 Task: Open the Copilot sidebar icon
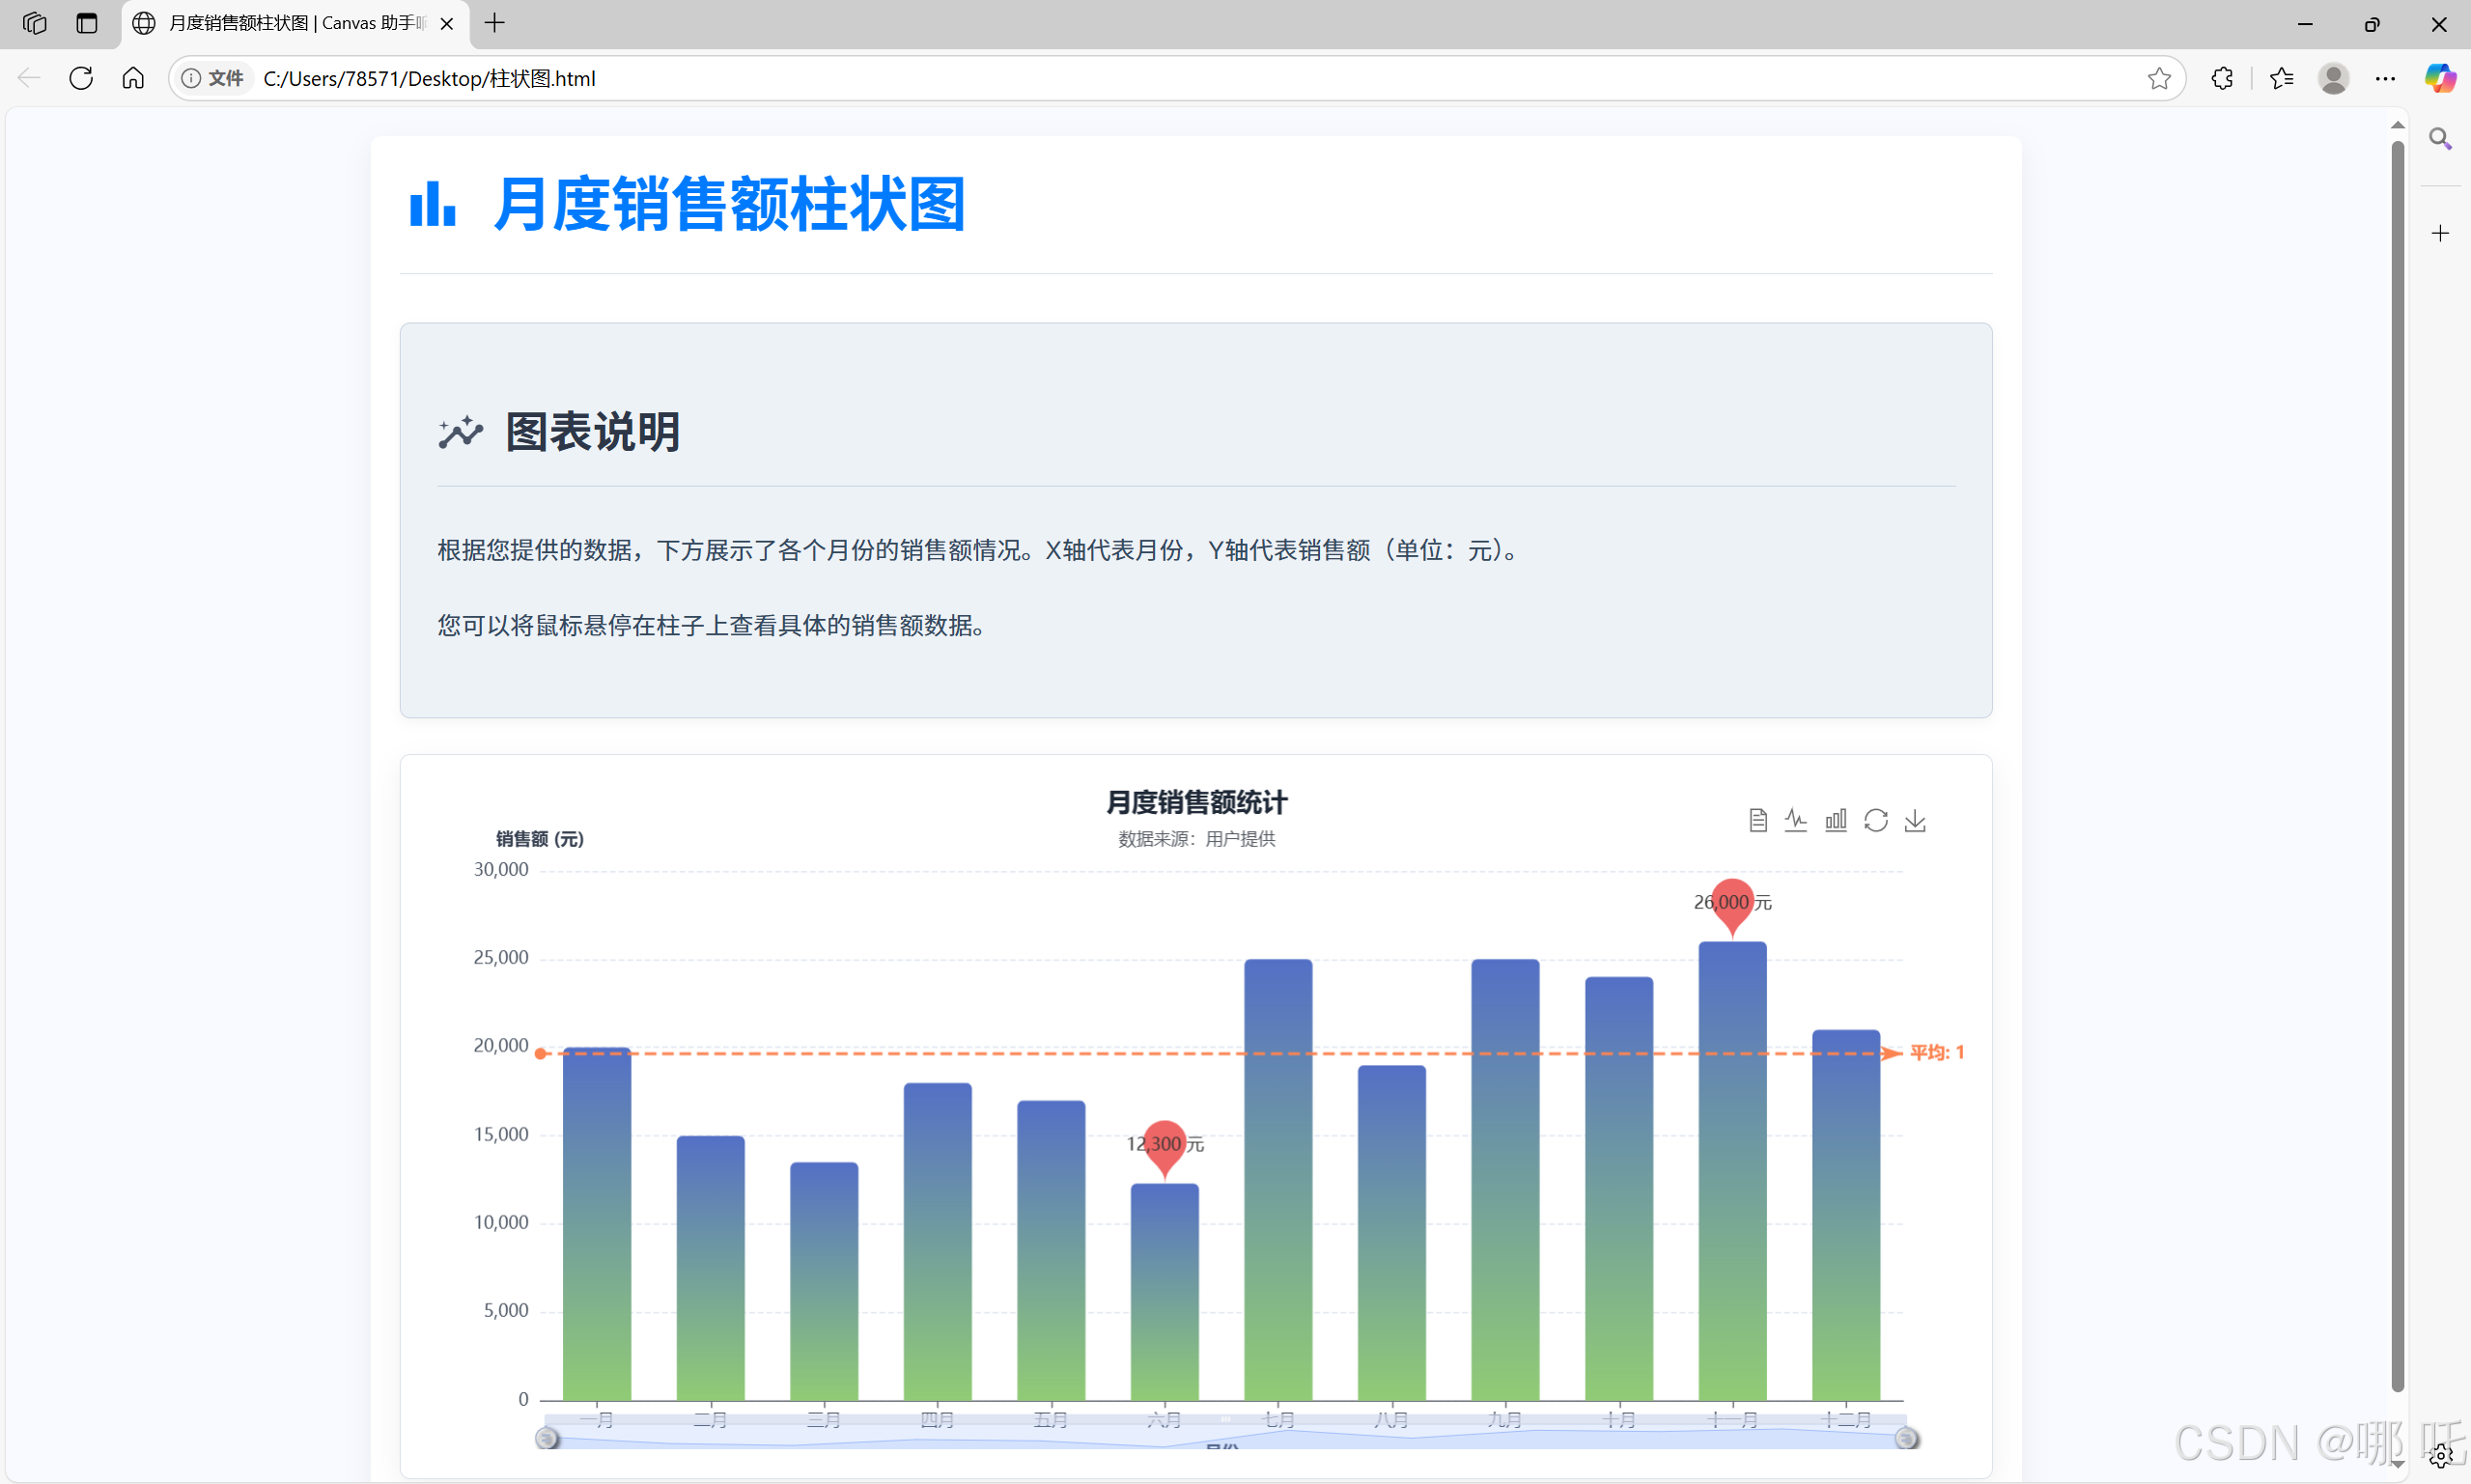click(x=2440, y=78)
